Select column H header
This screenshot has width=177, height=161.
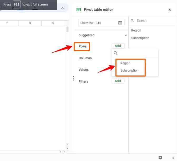coord(53,23)
